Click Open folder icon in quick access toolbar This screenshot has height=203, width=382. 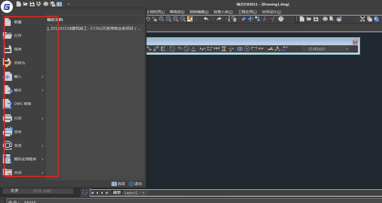[25, 4]
